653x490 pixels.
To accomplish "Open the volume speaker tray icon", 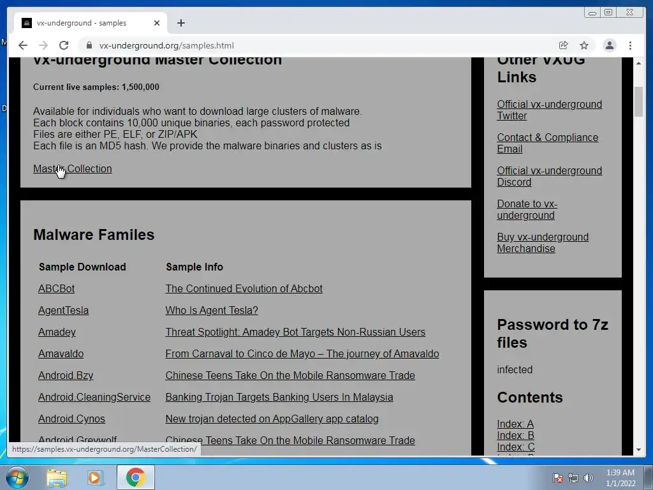I will (589, 478).
